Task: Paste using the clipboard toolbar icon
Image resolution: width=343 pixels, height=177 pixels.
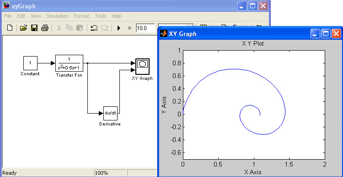Action: (x=80, y=28)
